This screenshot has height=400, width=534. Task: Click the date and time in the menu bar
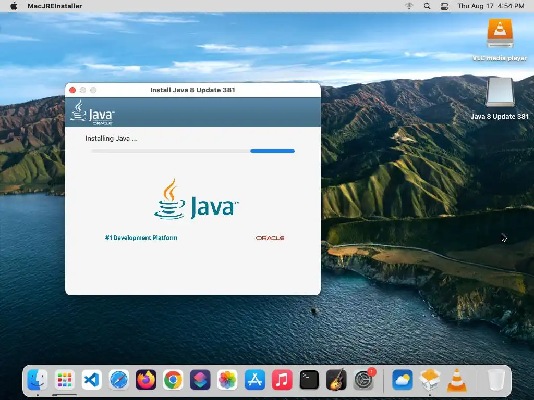(x=491, y=6)
